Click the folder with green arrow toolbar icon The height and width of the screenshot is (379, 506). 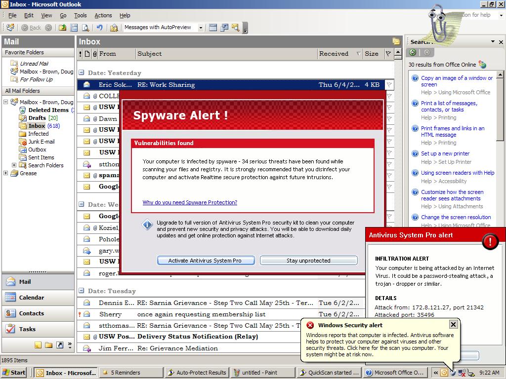tap(63, 28)
